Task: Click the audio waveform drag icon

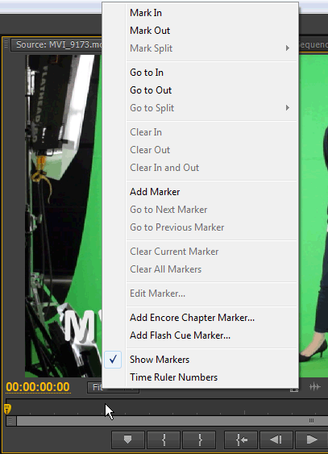Action: (314, 386)
